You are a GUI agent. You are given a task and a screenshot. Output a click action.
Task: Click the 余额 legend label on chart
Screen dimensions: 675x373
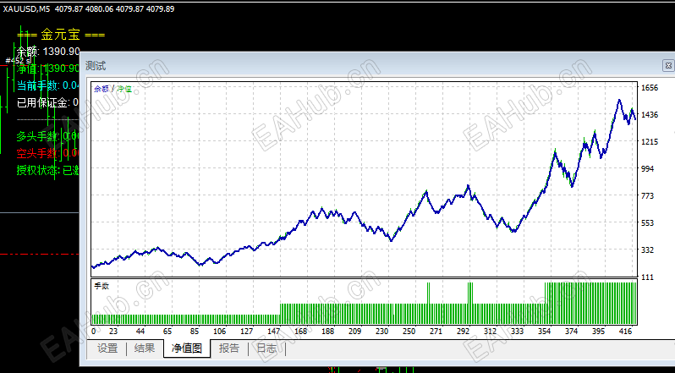tap(102, 89)
